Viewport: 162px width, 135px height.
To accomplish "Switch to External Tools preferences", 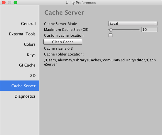I will coord(22,34).
